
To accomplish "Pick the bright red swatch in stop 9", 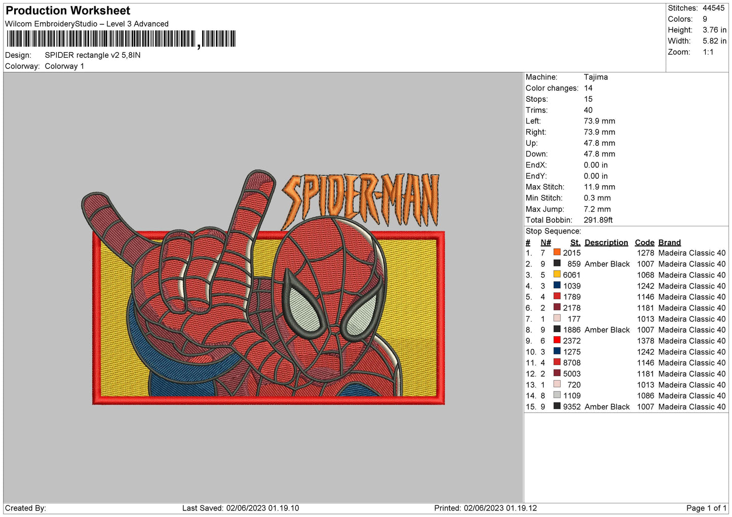I will (x=557, y=340).
